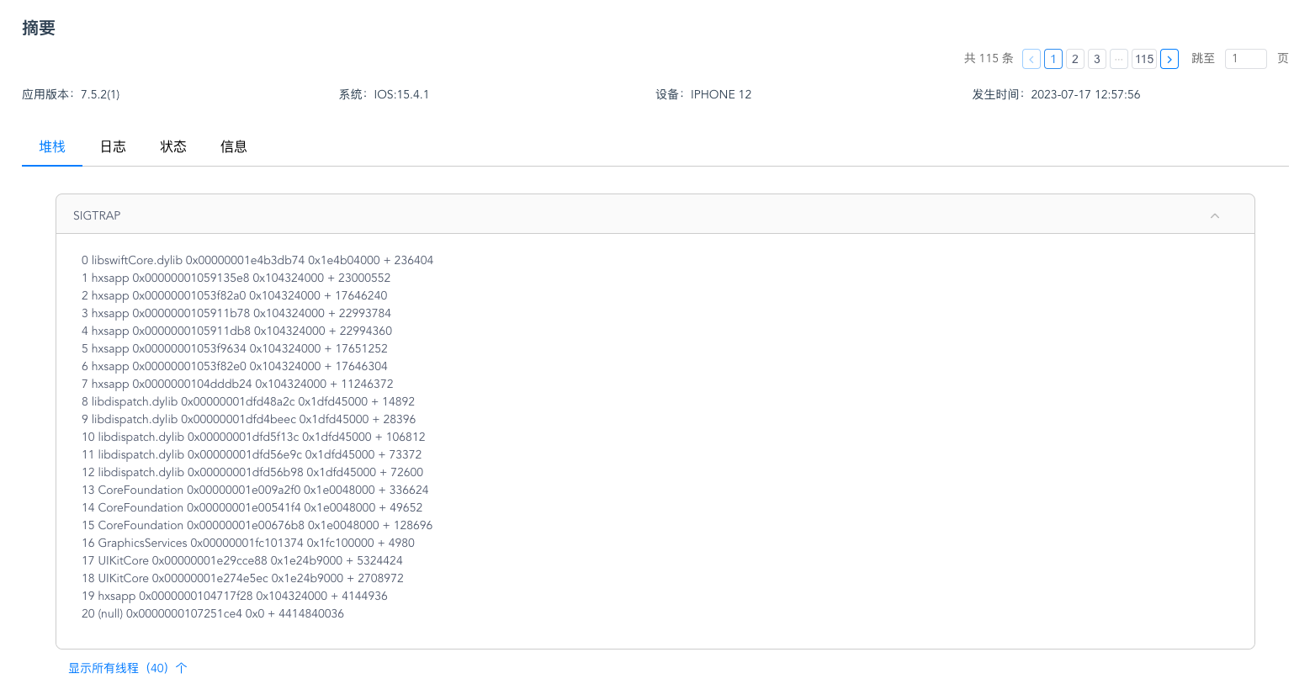Select stack frame 9 libdispatch.dylib line
This screenshot has width=1294, height=684.
[x=249, y=419]
